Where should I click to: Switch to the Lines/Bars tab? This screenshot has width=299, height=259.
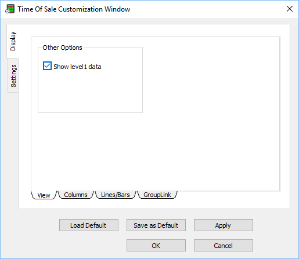tap(116, 195)
